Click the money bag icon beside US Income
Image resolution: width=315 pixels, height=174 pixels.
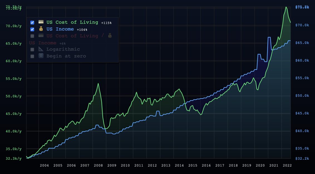pos(41,29)
